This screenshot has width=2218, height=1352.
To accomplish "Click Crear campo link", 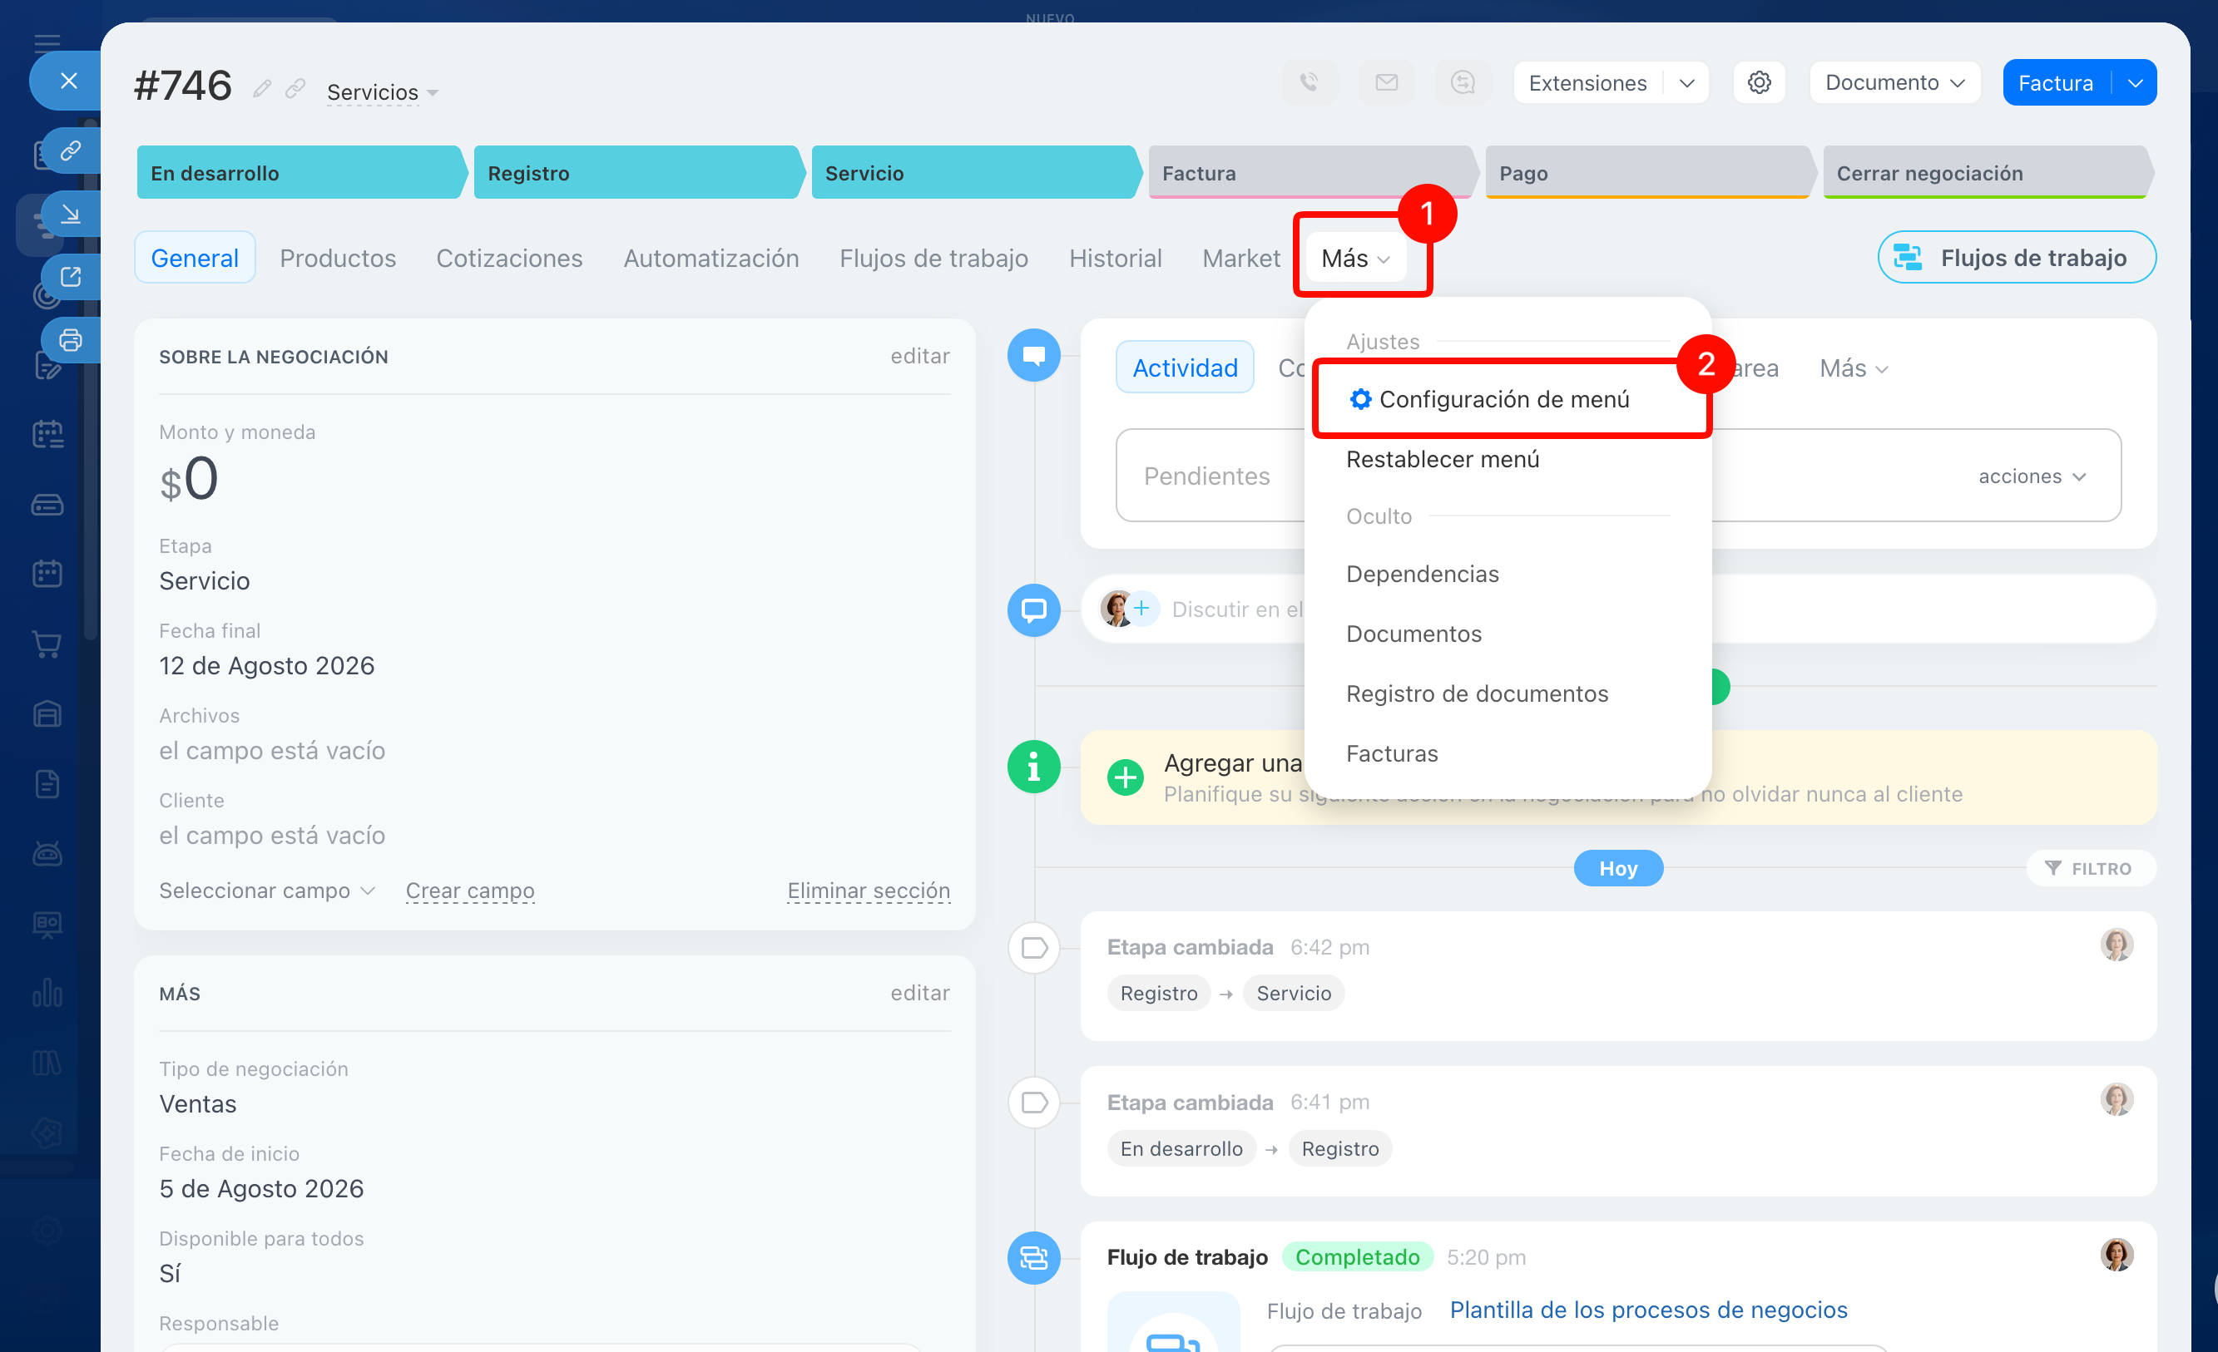I will point(470,891).
